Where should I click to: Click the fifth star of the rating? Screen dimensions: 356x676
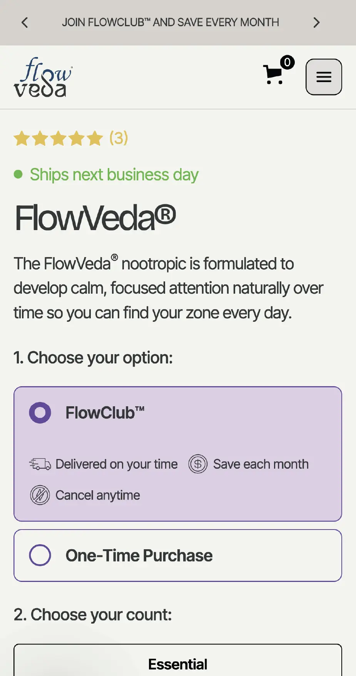pyautogui.click(x=94, y=138)
